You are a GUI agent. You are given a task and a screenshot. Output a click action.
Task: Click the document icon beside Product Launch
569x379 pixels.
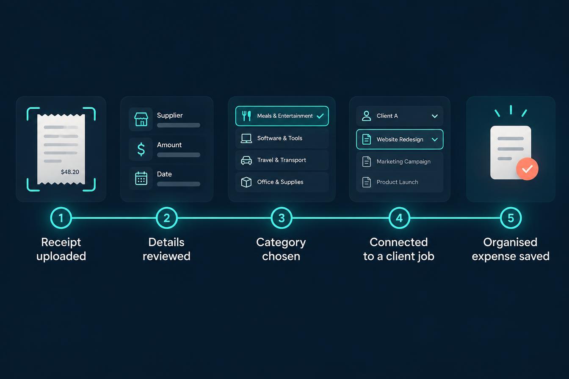pyautogui.click(x=367, y=182)
